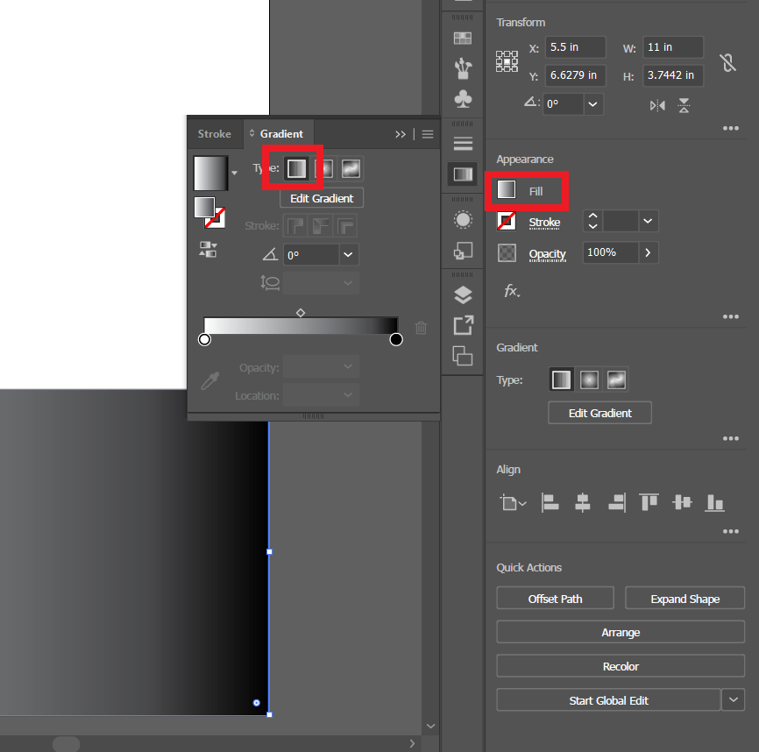Viewport: 759px width, 752px height.
Task: Select the freeform gradient type in Gradient panel
Action: click(x=351, y=168)
